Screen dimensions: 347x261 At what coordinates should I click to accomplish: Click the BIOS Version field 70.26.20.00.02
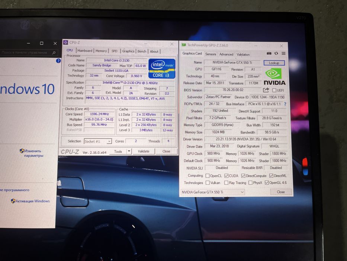point(233,90)
